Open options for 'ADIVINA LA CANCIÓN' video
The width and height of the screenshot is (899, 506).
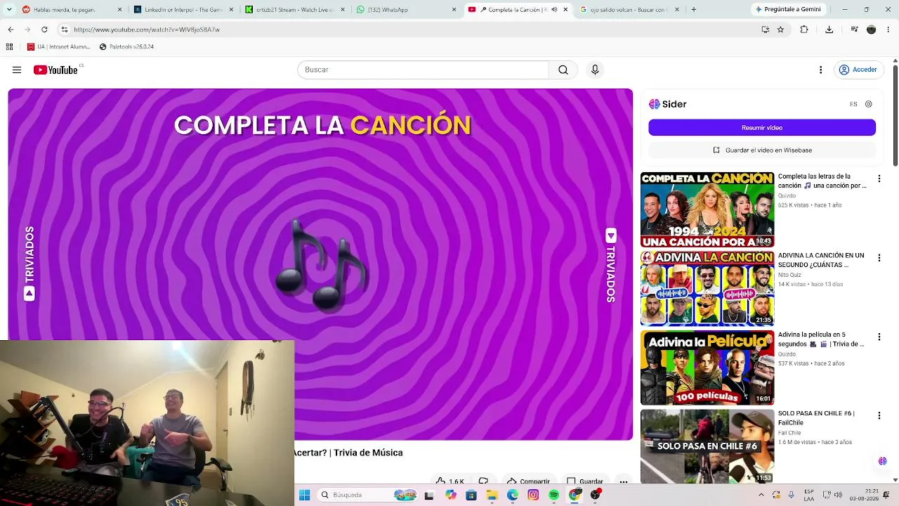point(879,258)
